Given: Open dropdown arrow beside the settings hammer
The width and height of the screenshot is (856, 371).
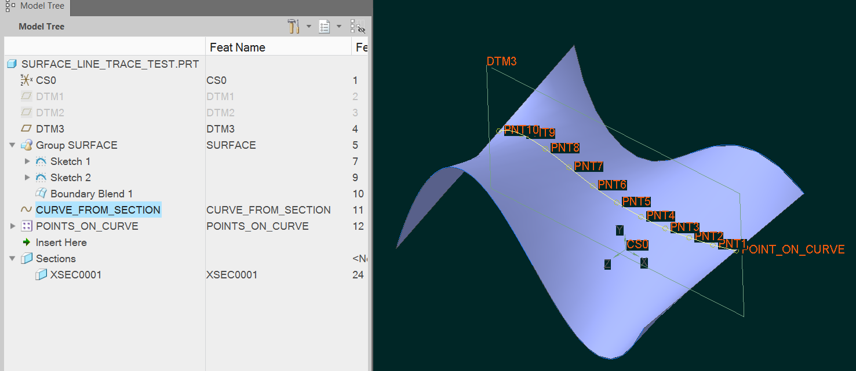Looking at the screenshot, I should [308, 27].
